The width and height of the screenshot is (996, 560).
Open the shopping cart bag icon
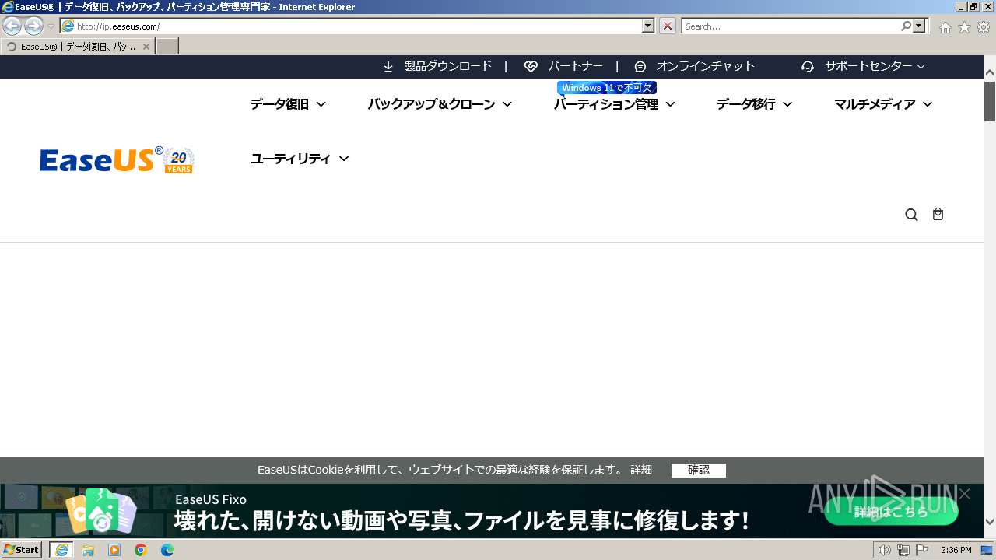click(x=938, y=214)
